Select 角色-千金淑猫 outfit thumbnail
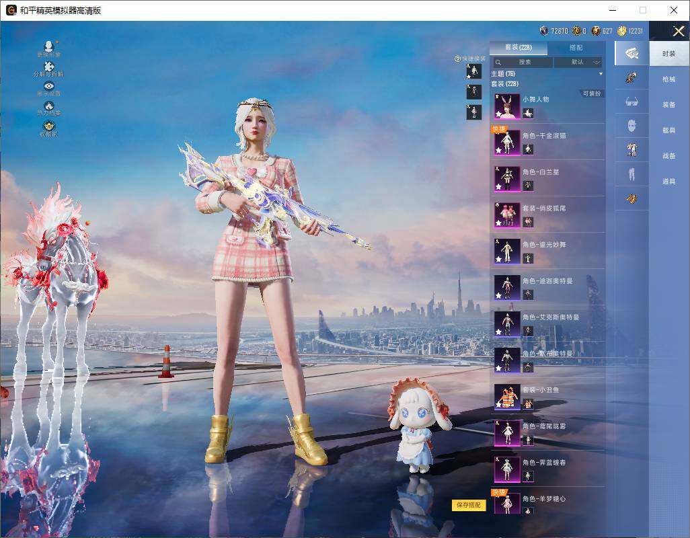The image size is (690, 538). coord(507,143)
